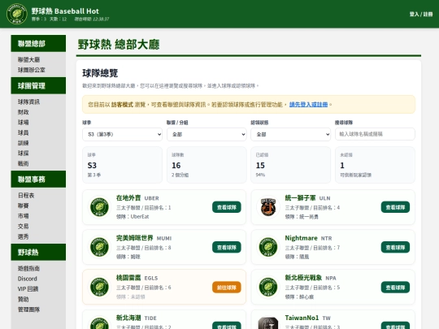The height and width of the screenshot is (329, 439).
Task: Click the 已認領 15 stat card
Action: pos(290,165)
